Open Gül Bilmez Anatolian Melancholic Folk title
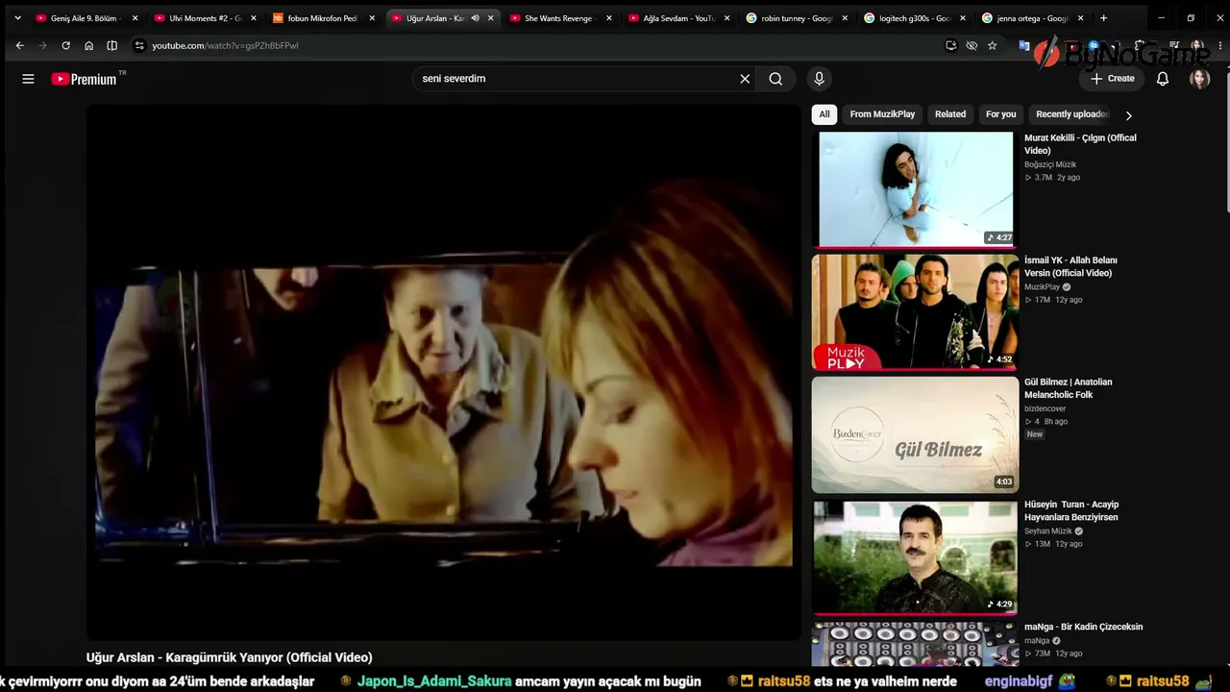1230x692 pixels. (x=1069, y=388)
